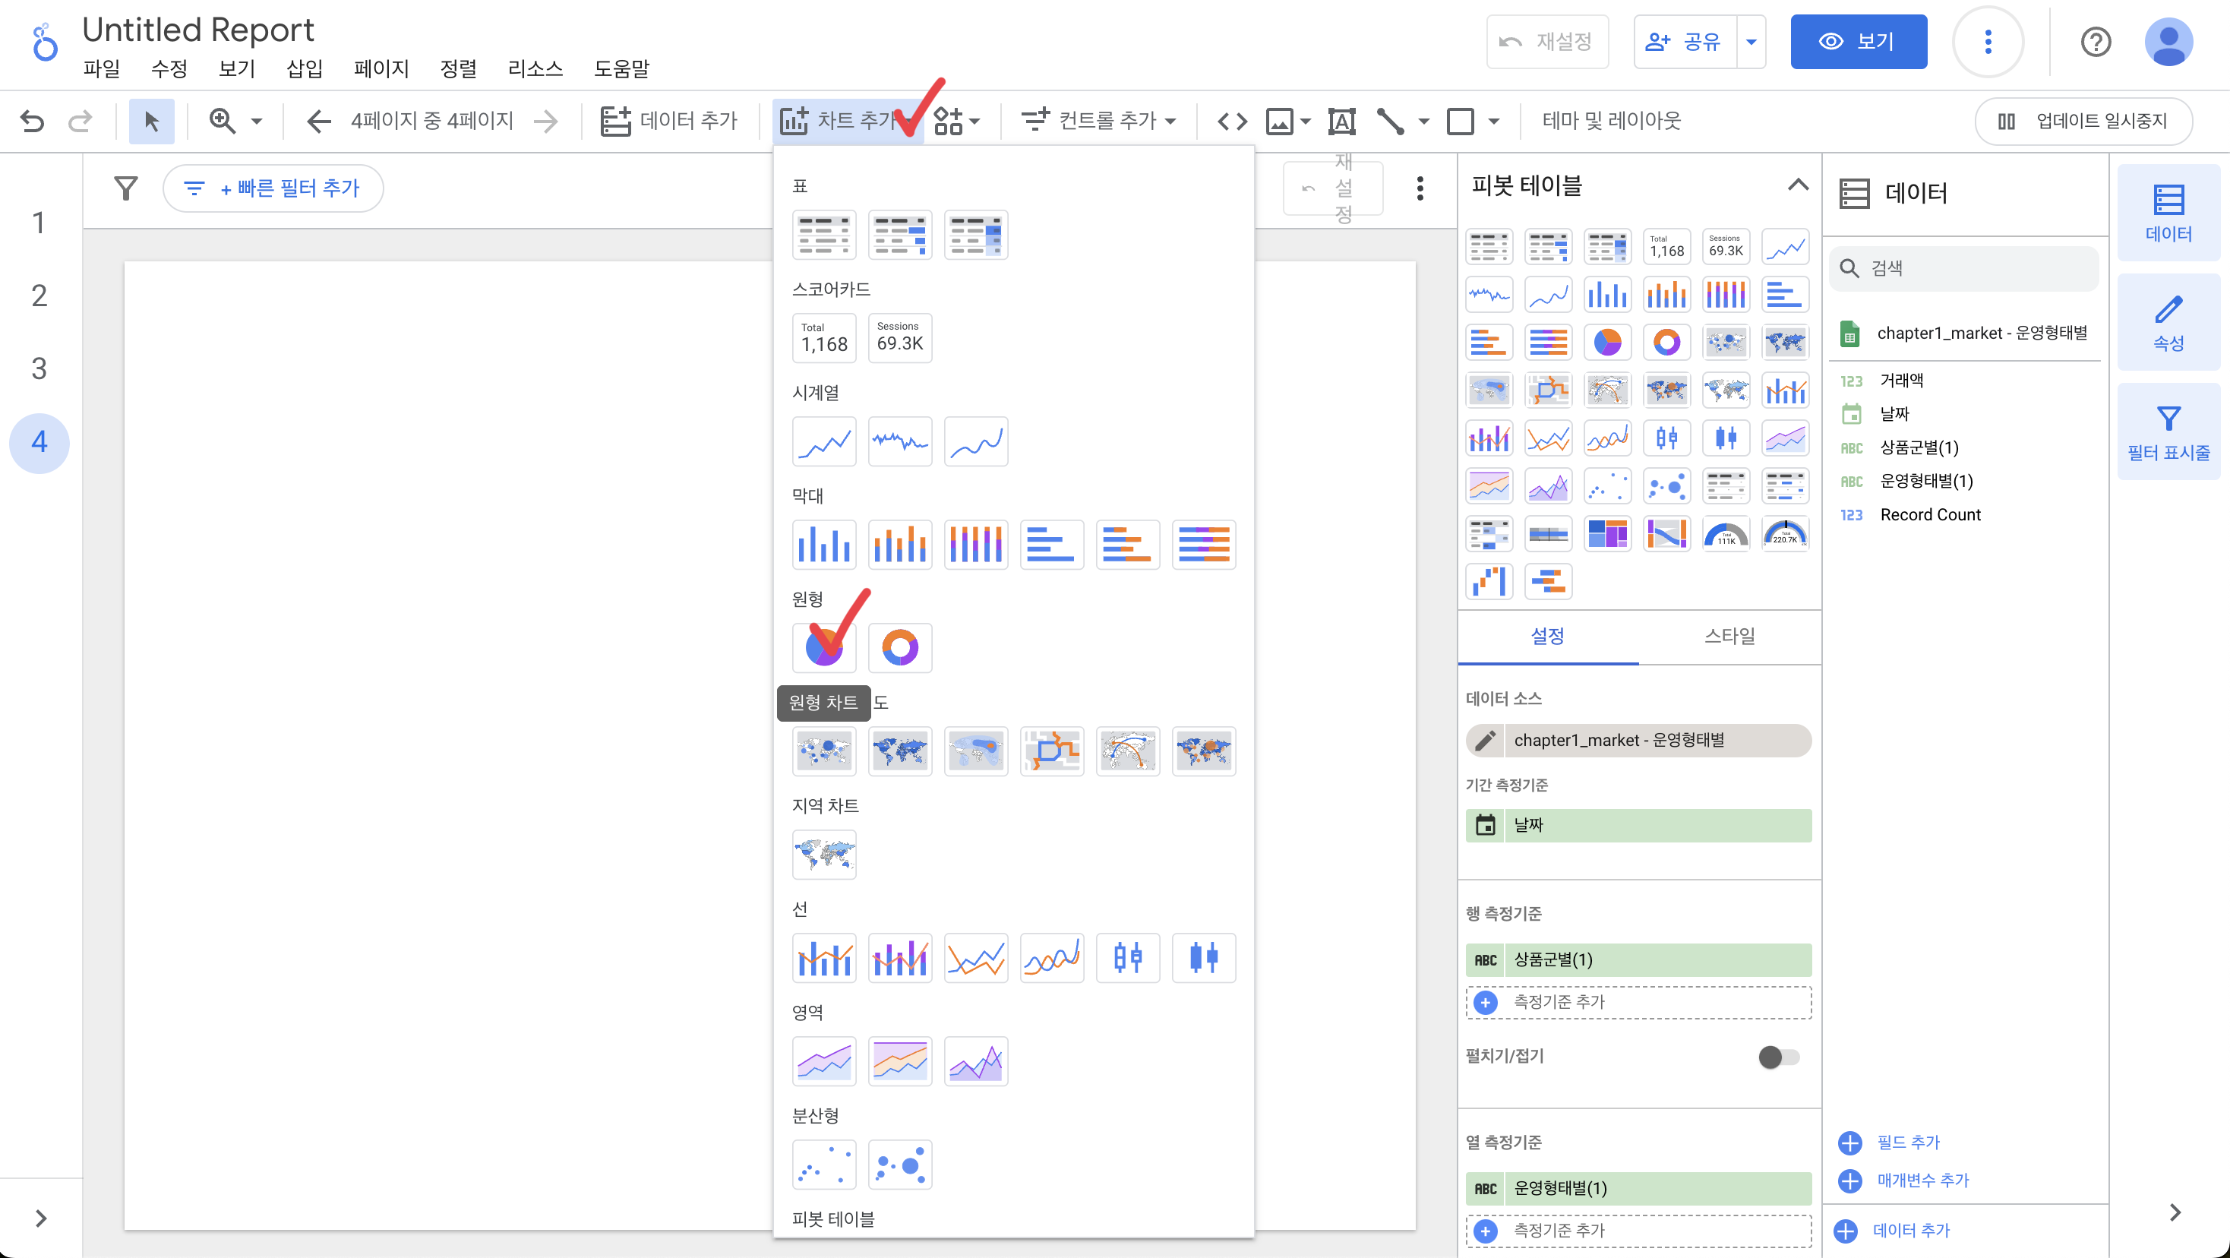Click the undo arrow in toolbar
The width and height of the screenshot is (2230, 1258).
tap(32, 120)
